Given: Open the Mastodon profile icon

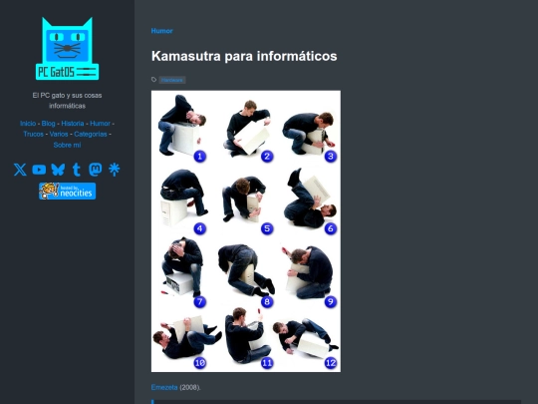Looking at the screenshot, I should pyautogui.click(x=96, y=170).
